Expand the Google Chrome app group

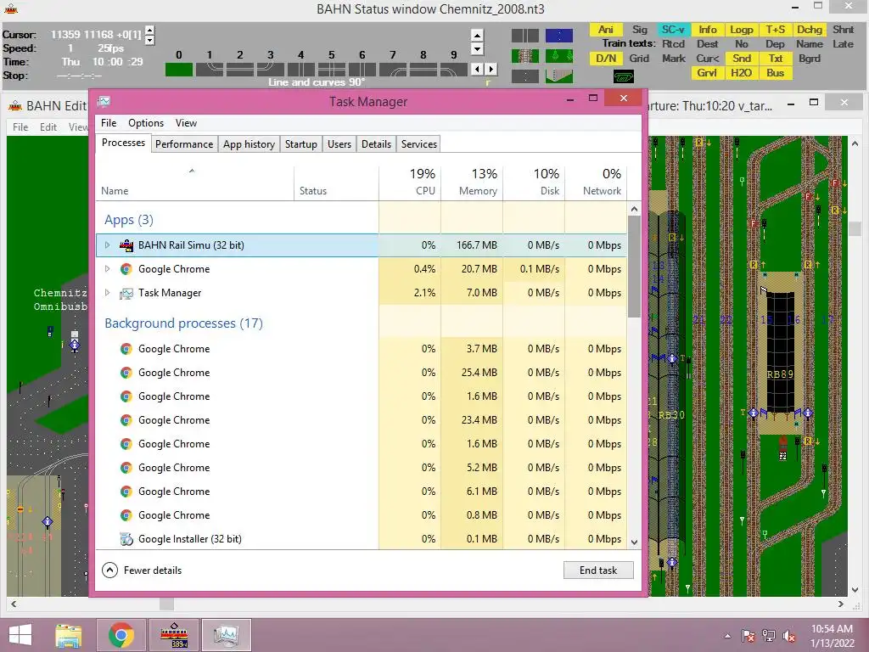click(108, 269)
